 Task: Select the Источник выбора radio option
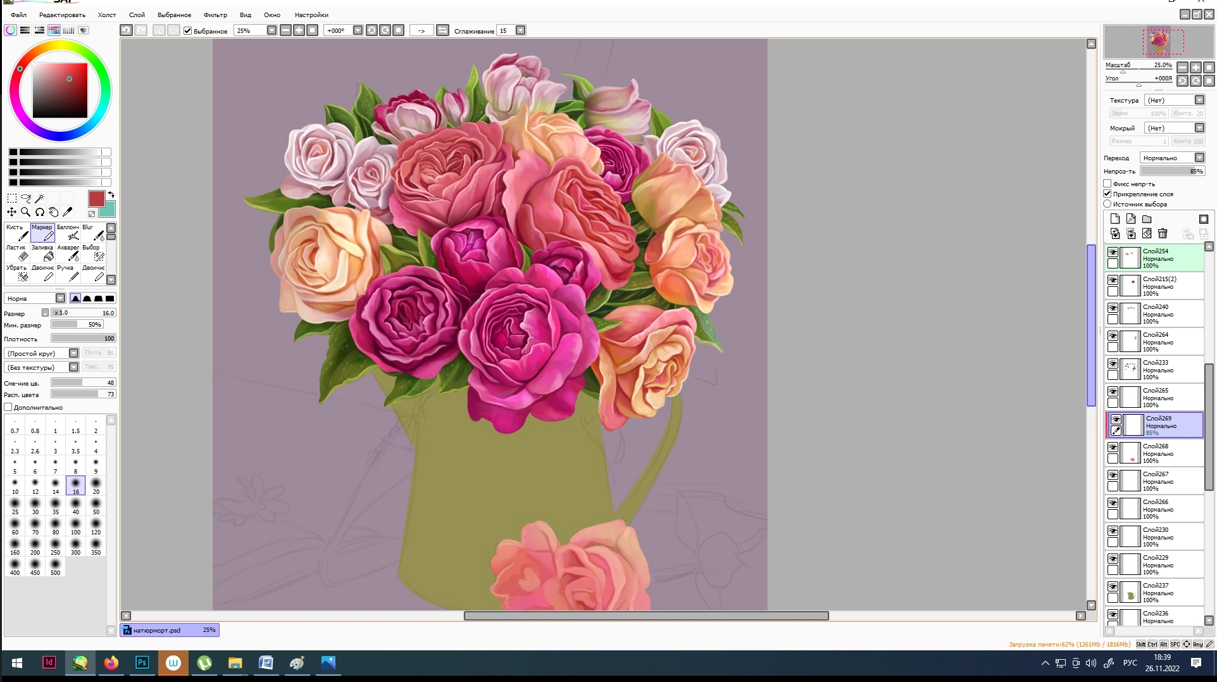1108,204
